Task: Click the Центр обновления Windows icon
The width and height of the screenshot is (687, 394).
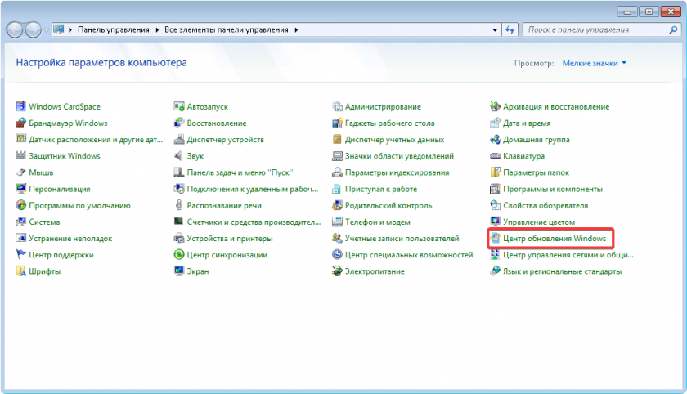Action: point(495,238)
